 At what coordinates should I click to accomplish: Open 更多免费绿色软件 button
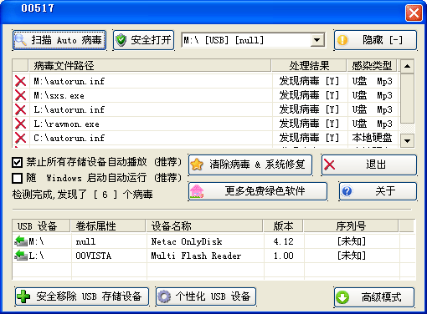click(x=258, y=191)
